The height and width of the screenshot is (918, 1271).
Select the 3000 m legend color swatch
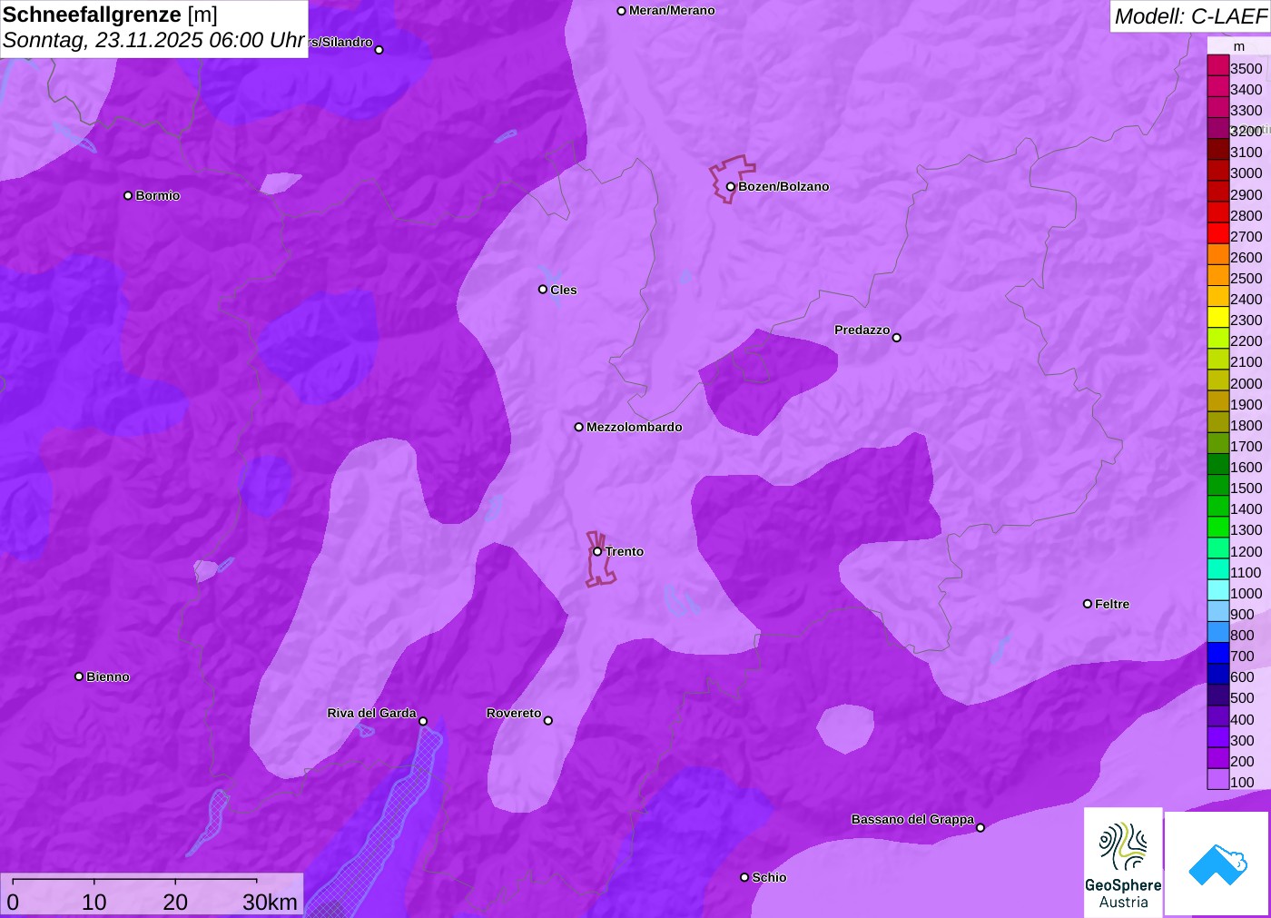pos(1217,171)
